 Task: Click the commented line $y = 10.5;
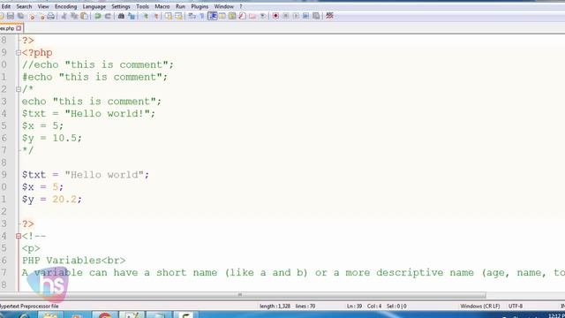(52, 138)
